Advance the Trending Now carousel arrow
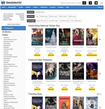The width and height of the screenshot is (105, 109). click(x=100, y=107)
